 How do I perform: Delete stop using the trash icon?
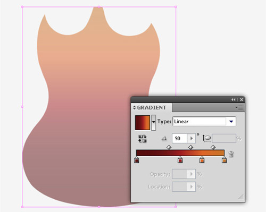(x=231, y=154)
